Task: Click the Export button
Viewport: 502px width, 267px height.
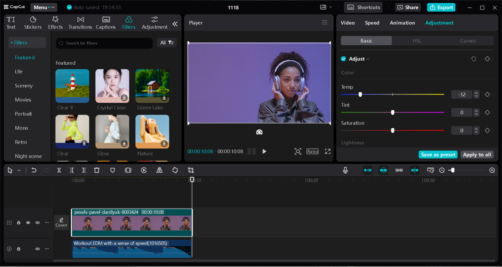Action: coord(442,7)
